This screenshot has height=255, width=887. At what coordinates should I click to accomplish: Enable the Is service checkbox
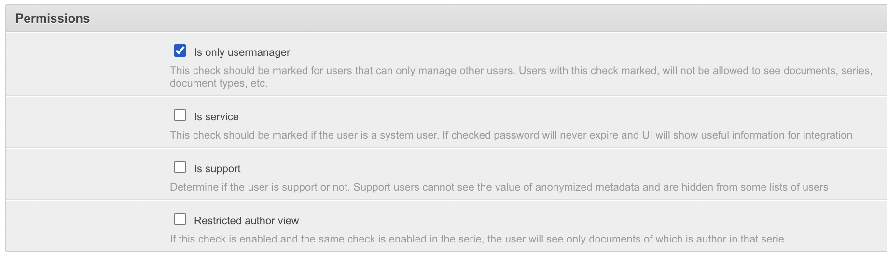click(x=180, y=115)
